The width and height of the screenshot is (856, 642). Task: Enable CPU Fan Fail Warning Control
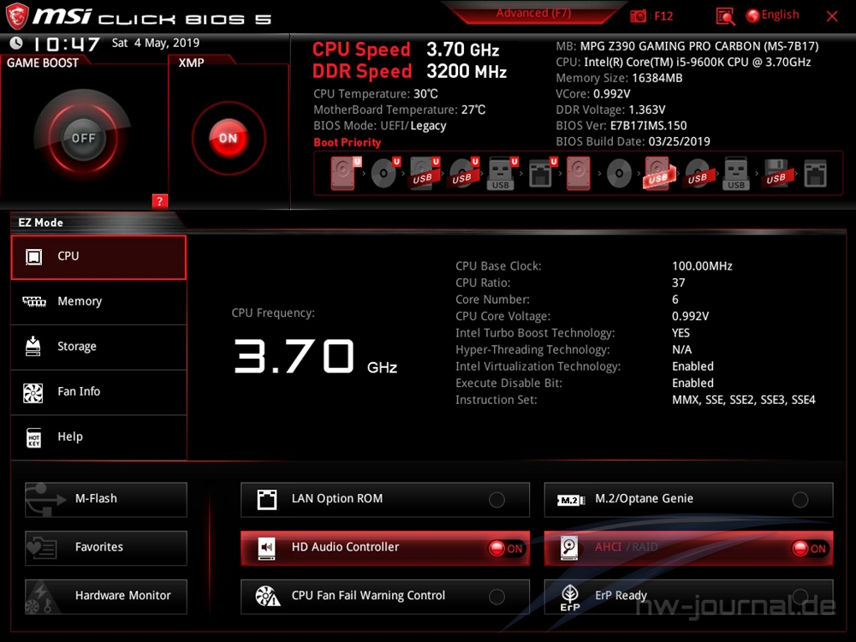tap(496, 597)
